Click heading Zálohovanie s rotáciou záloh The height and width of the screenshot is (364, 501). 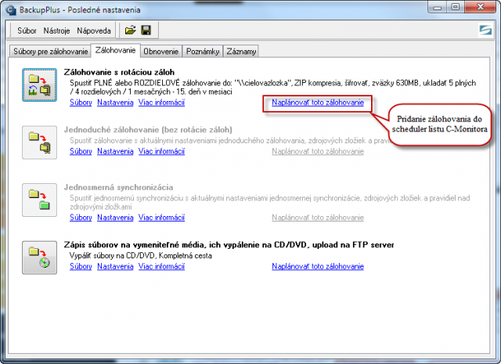pos(119,72)
